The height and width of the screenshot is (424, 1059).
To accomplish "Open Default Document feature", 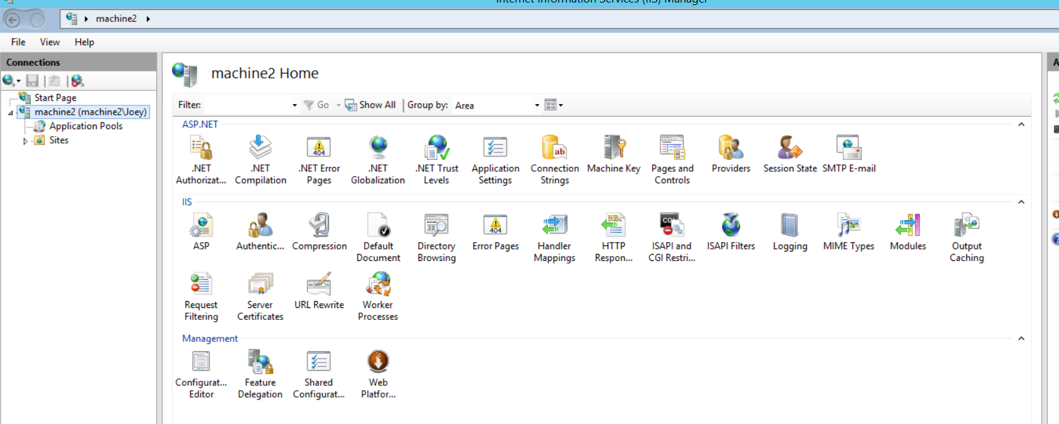I will (x=378, y=238).
